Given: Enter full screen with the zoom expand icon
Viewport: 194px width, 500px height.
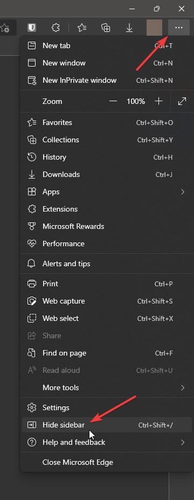Looking at the screenshot, I should (182, 101).
